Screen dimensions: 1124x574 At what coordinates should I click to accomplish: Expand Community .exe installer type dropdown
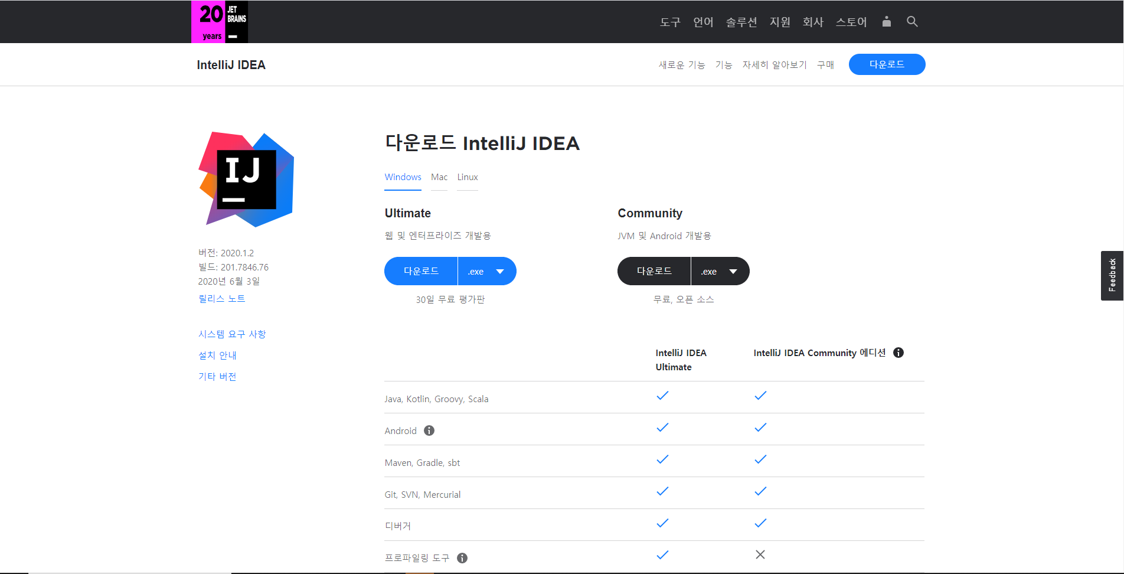pyautogui.click(x=720, y=271)
